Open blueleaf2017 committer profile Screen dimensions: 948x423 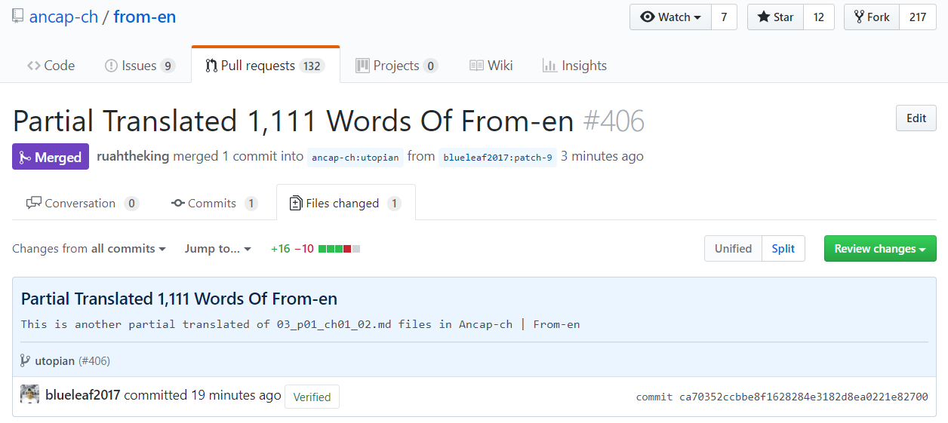click(83, 395)
